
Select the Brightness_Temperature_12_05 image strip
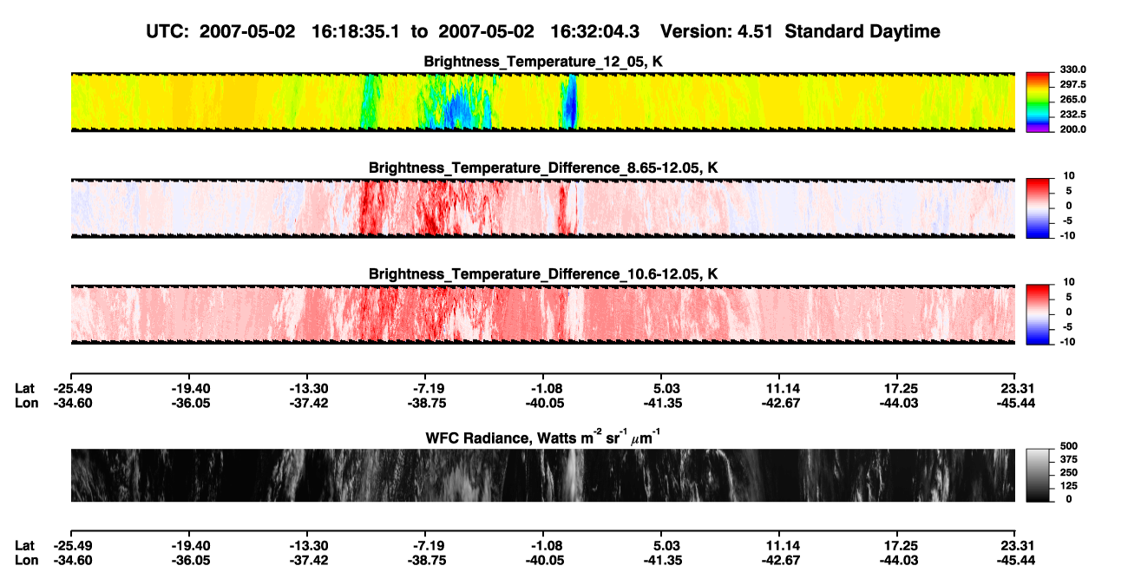click(x=542, y=102)
